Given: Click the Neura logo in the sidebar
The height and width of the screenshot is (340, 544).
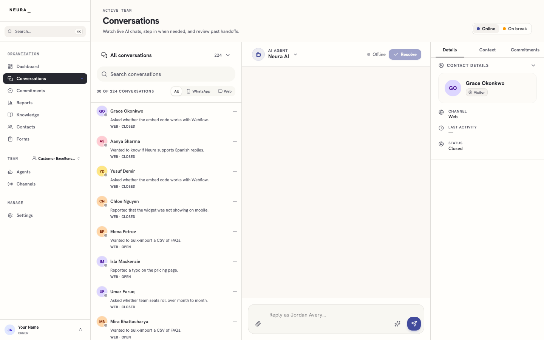Looking at the screenshot, I should (x=20, y=10).
